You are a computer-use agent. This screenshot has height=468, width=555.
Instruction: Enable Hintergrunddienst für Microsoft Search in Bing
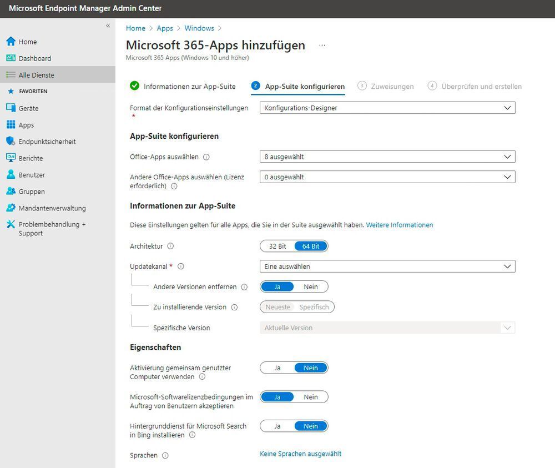pos(277,426)
